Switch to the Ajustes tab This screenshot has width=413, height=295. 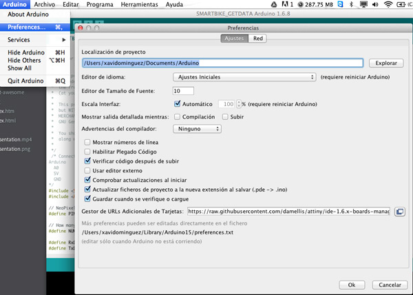[234, 39]
